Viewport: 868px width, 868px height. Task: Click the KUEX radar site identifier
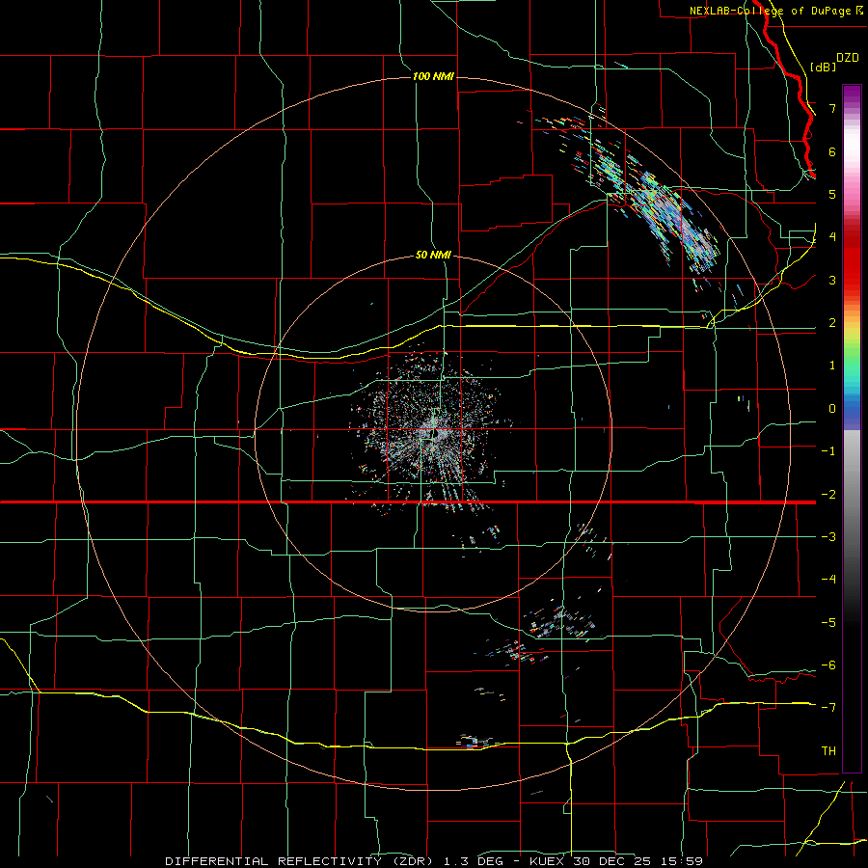[547, 861]
